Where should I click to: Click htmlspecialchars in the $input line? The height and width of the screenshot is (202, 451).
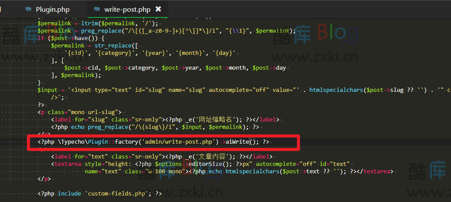337,90
